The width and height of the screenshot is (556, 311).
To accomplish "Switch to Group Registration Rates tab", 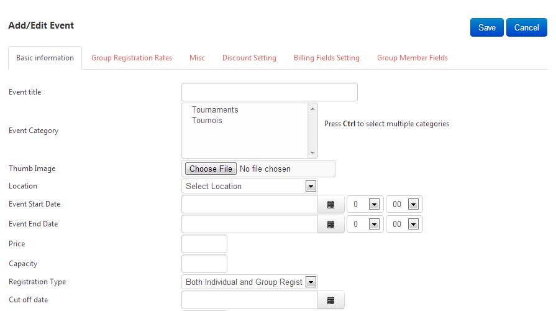I will [132, 58].
